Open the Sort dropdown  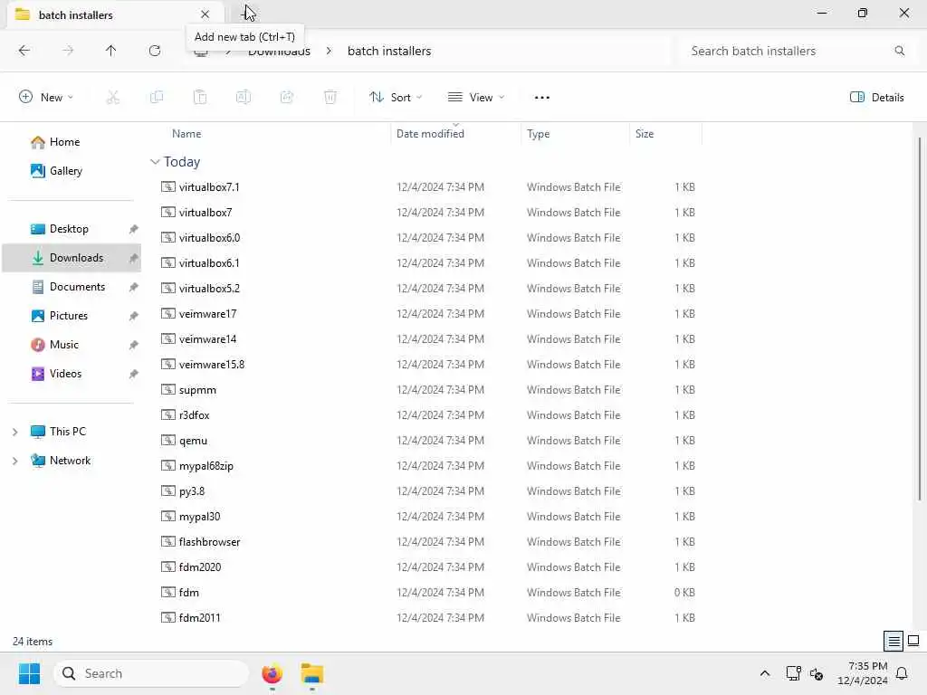coord(396,98)
